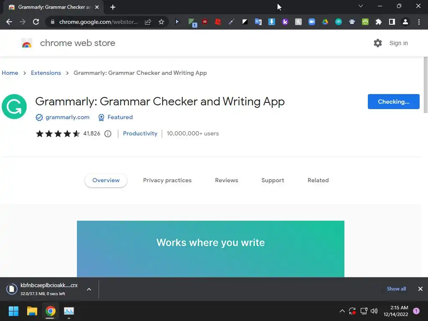Viewport: 428px width, 321px height.
Task: Click the star rating
Action: pos(58,134)
